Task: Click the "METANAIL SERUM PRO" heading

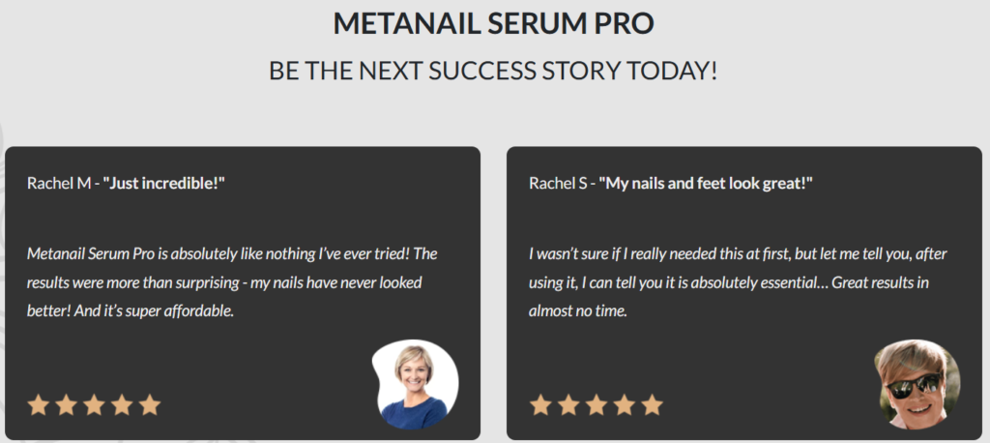Action: (x=494, y=24)
